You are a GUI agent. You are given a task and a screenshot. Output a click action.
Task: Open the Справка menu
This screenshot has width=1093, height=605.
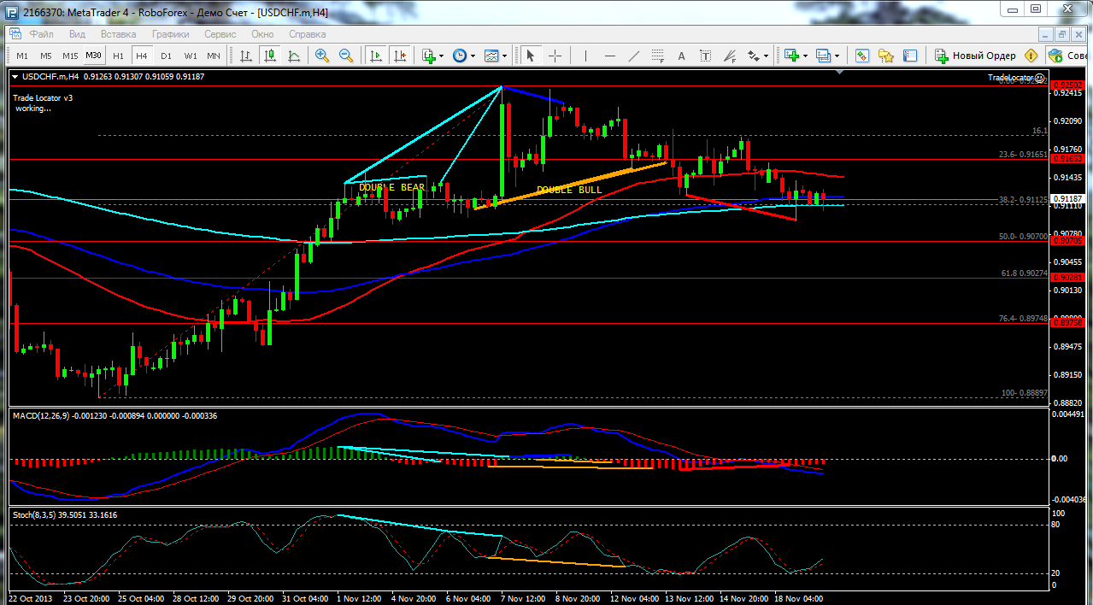click(308, 34)
